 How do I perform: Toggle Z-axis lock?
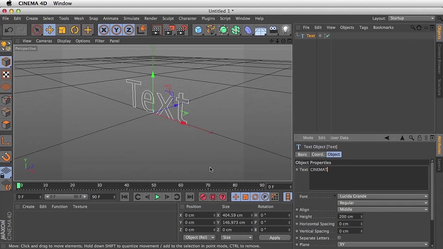(129, 30)
